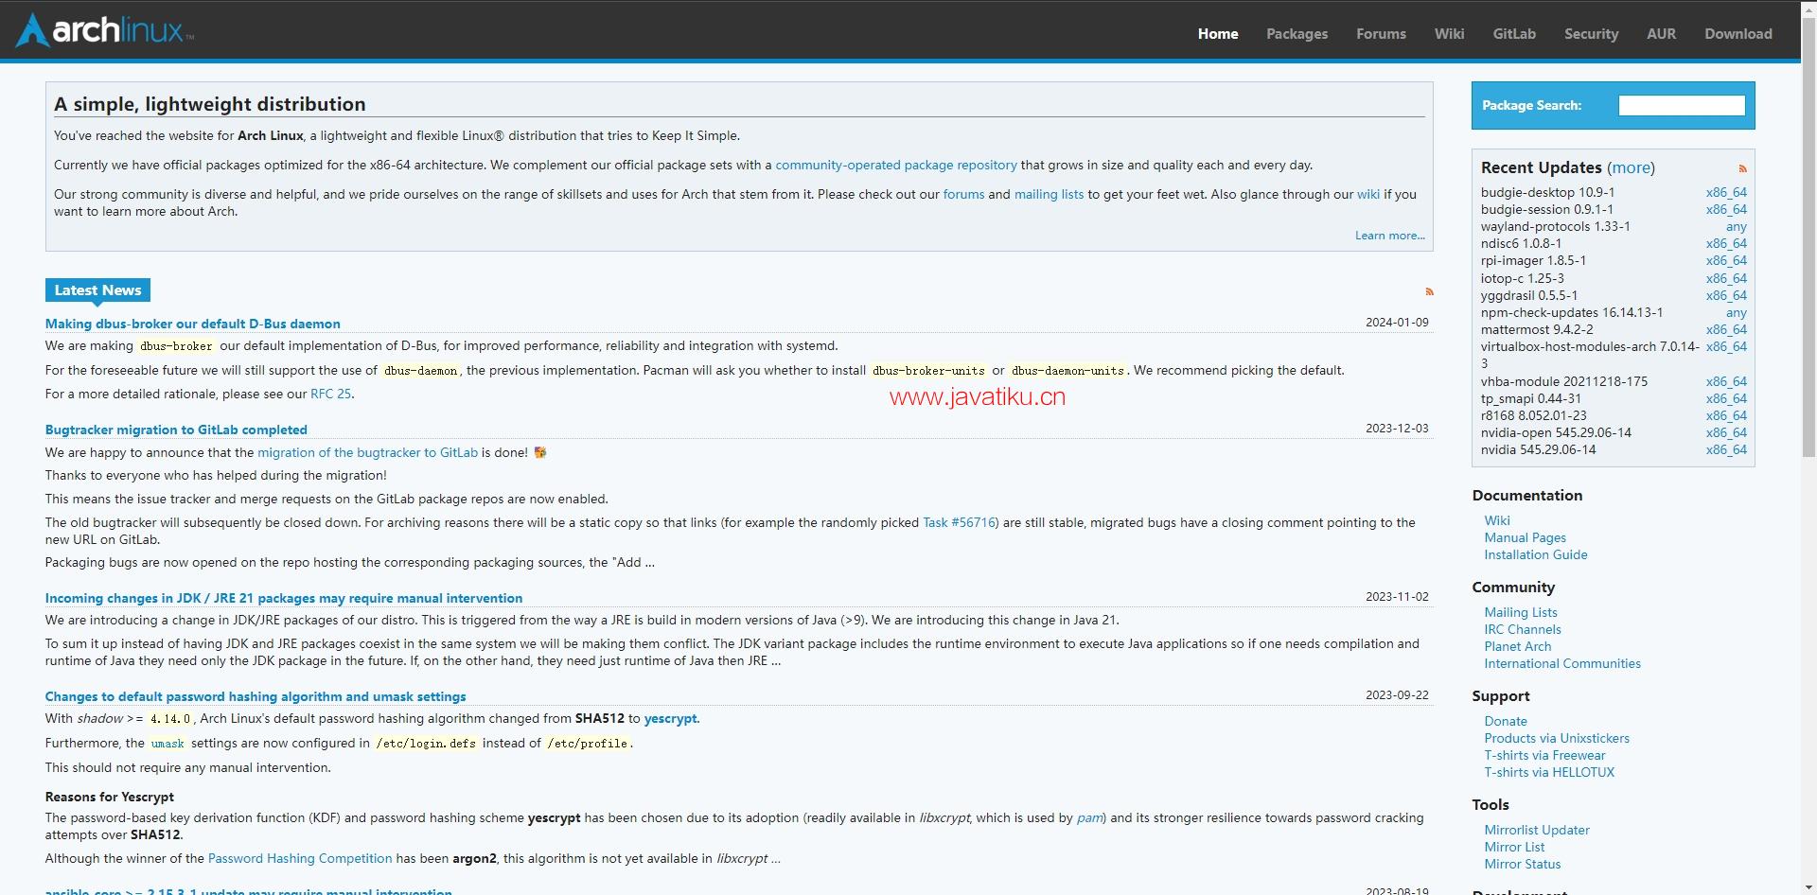This screenshot has width=1817, height=895.
Task: Open npm-check-updates 16.14.13-1 package update
Action: click(x=1572, y=312)
